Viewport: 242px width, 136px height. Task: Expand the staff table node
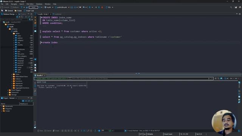(x=14, y=70)
